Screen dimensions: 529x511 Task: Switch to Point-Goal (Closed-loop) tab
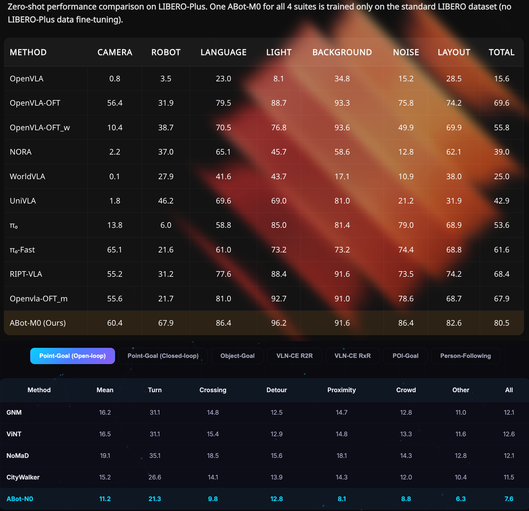163,356
